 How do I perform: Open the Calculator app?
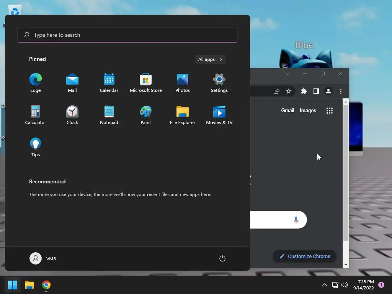coord(36,115)
